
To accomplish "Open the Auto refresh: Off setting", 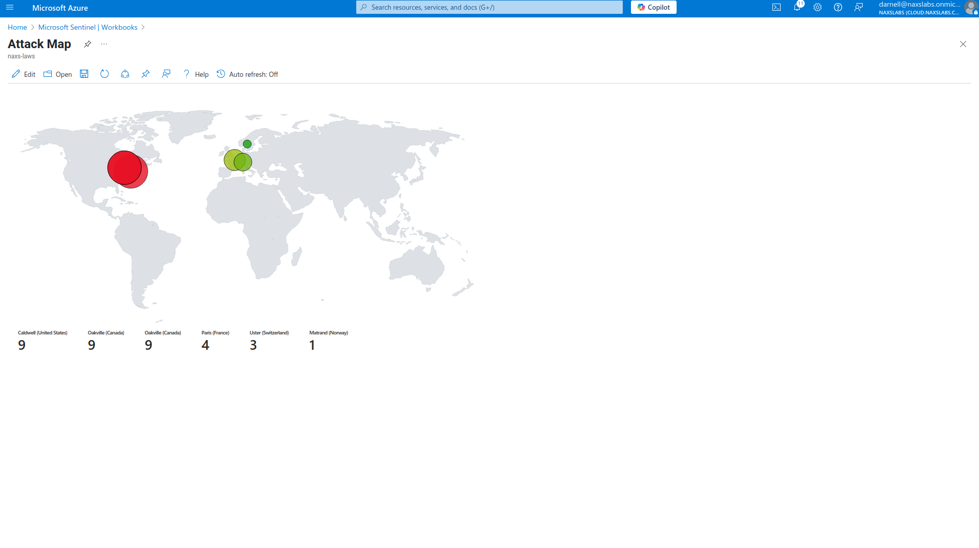I will pos(248,74).
